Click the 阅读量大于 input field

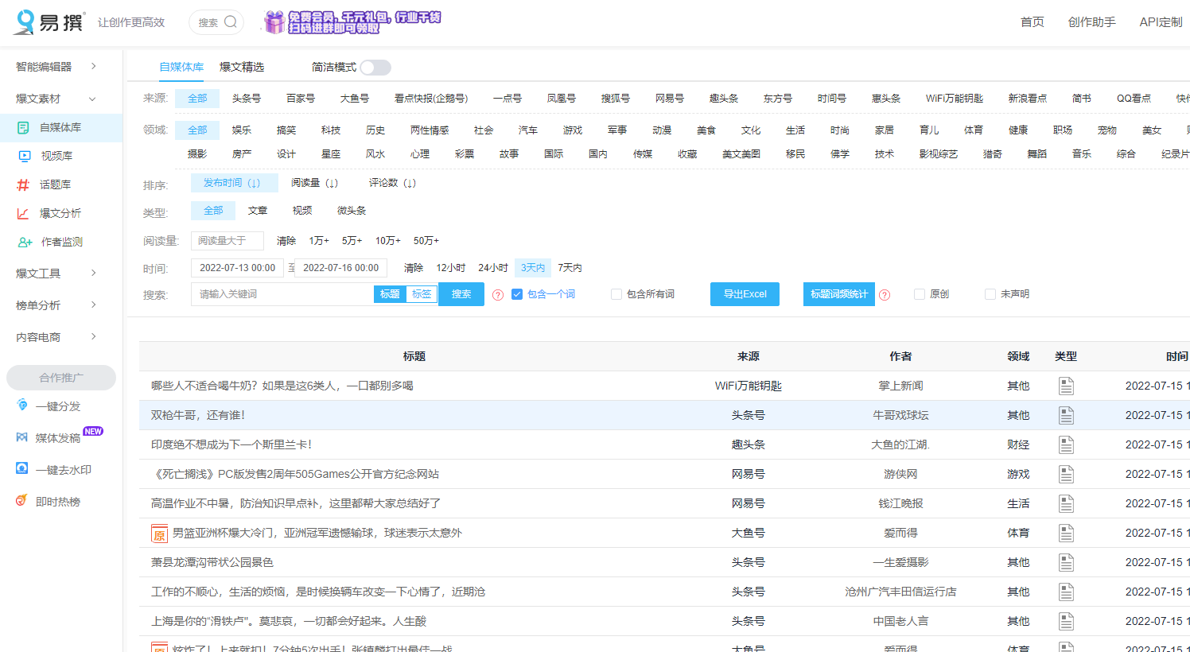tap(227, 241)
